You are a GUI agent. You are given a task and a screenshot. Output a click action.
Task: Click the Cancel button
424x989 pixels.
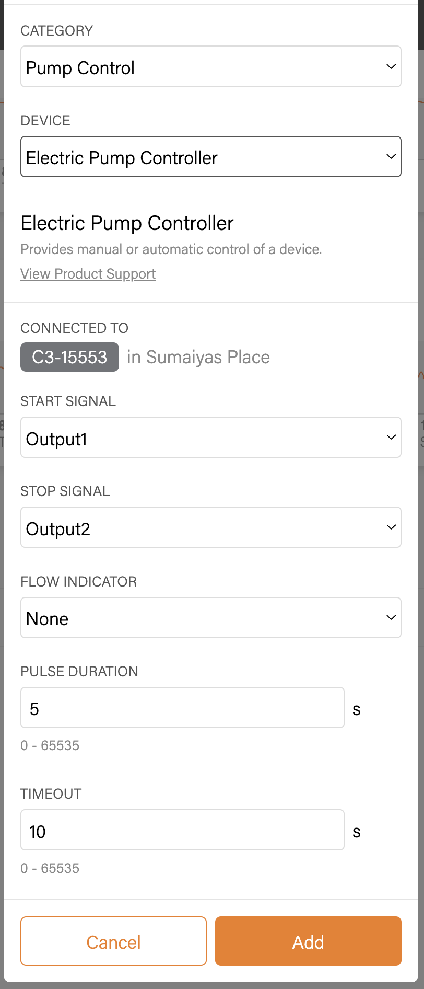pyautogui.click(x=114, y=941)
